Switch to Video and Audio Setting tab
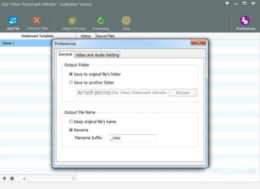The height and width of the screenshot is (189, 260). pyautogui.click(x=97, y=55)
